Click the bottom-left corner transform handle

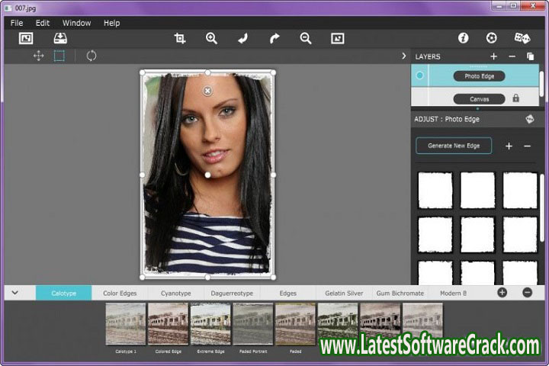tap(142, 277)
